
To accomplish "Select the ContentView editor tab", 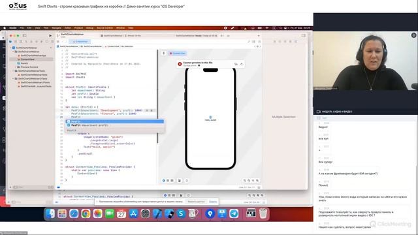I will click(x=80, y=42).
